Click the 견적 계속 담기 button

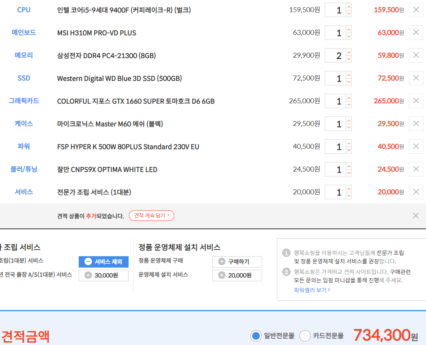click(x=151, y=216)
